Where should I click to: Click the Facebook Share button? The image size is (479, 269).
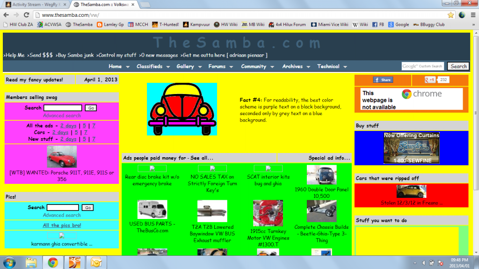click(x=383, y=80)
